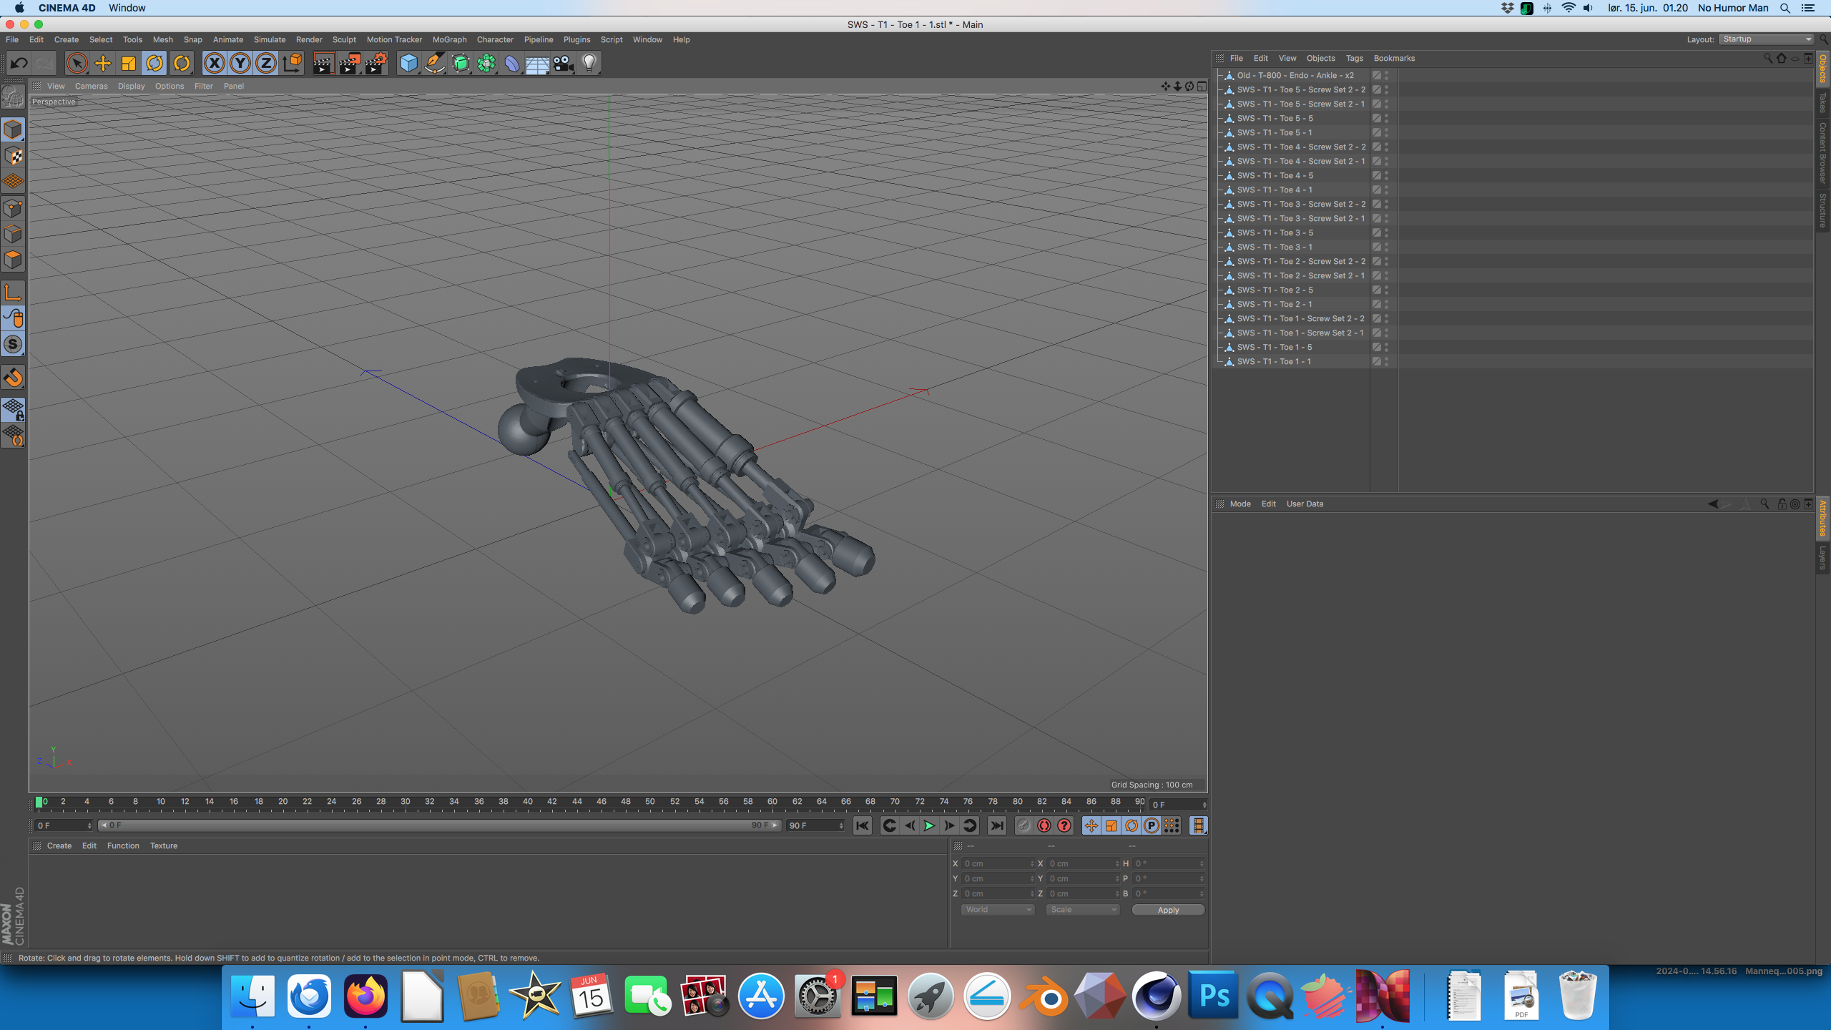Screen dimensions: 1831x1030
Task: Click stepper of X position field
Action: coord(1031,863)
